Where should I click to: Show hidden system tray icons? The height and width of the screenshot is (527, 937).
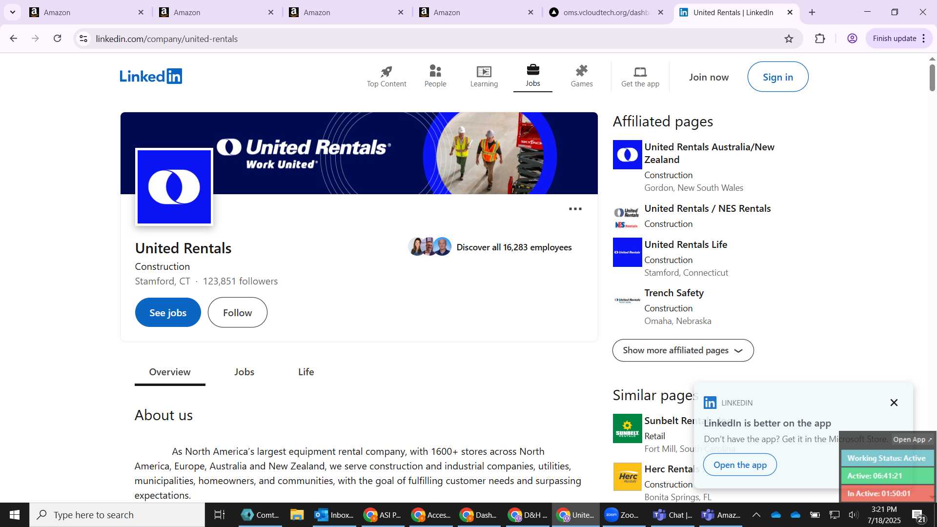point(756,515)
